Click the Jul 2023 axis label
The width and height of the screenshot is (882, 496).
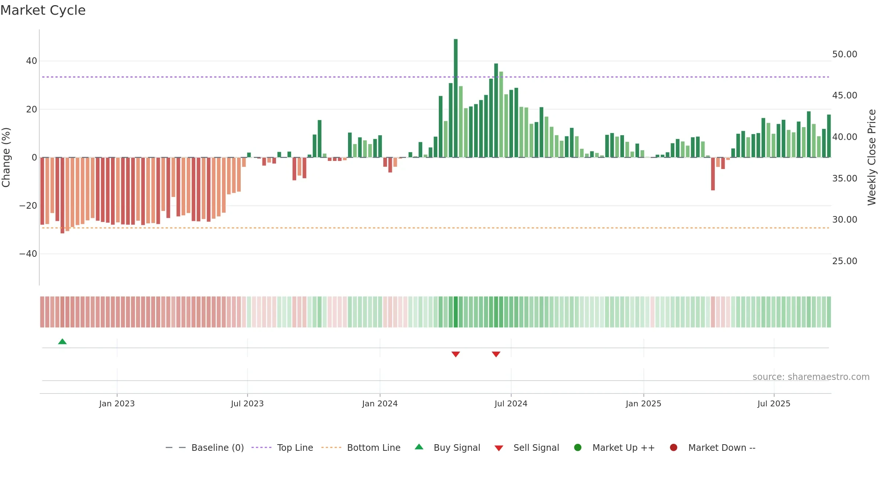click(x=247, y=403)
